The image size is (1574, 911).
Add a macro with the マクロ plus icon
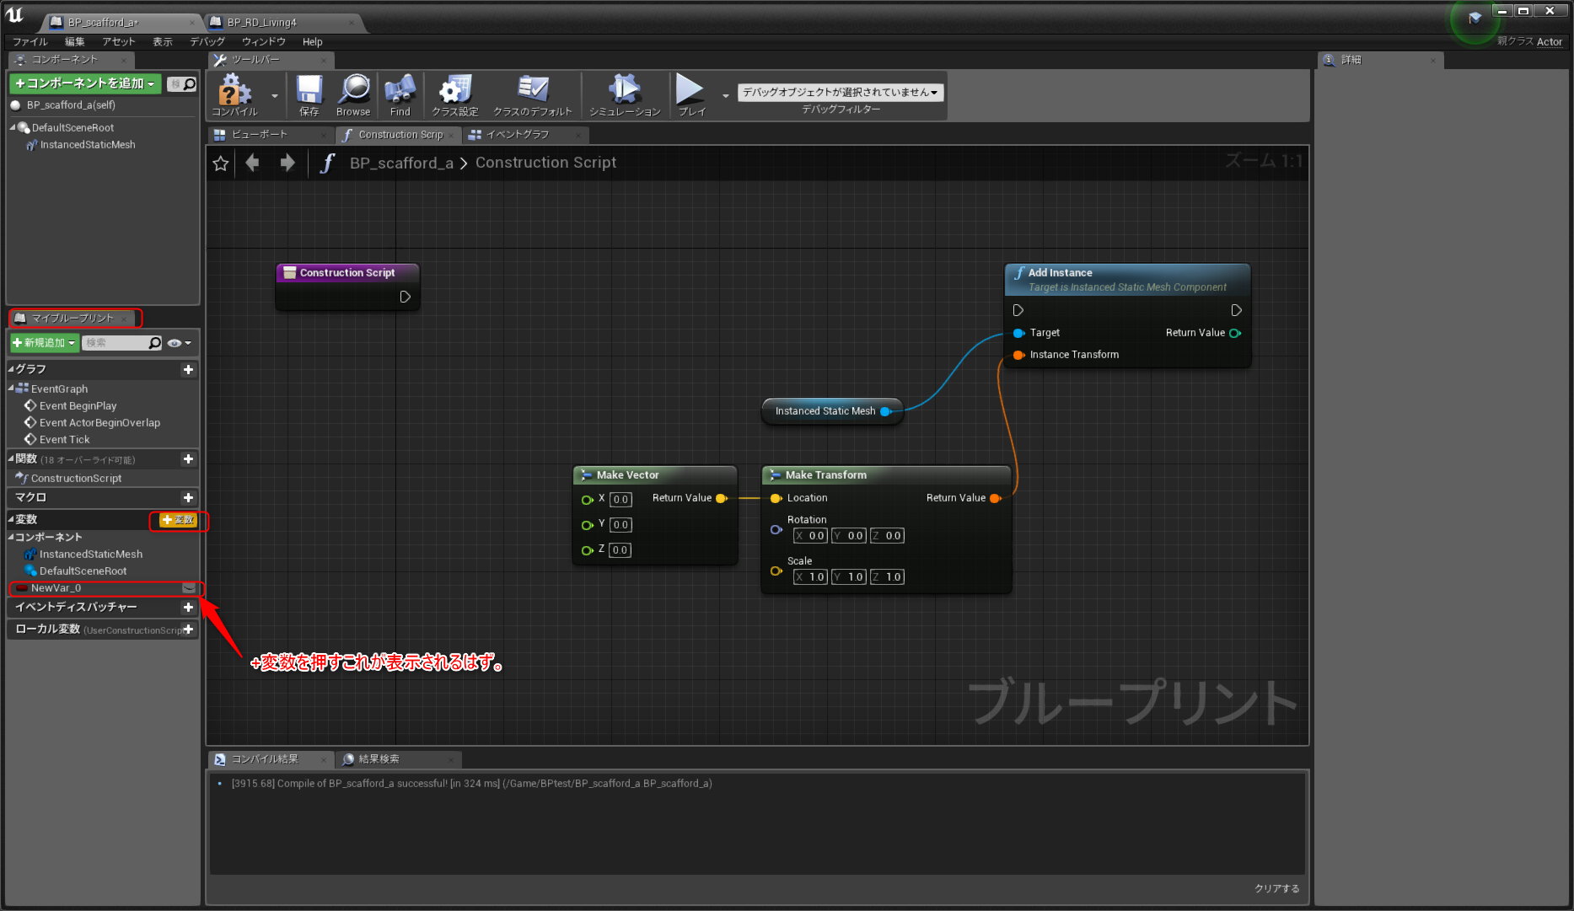click(188, 498)
